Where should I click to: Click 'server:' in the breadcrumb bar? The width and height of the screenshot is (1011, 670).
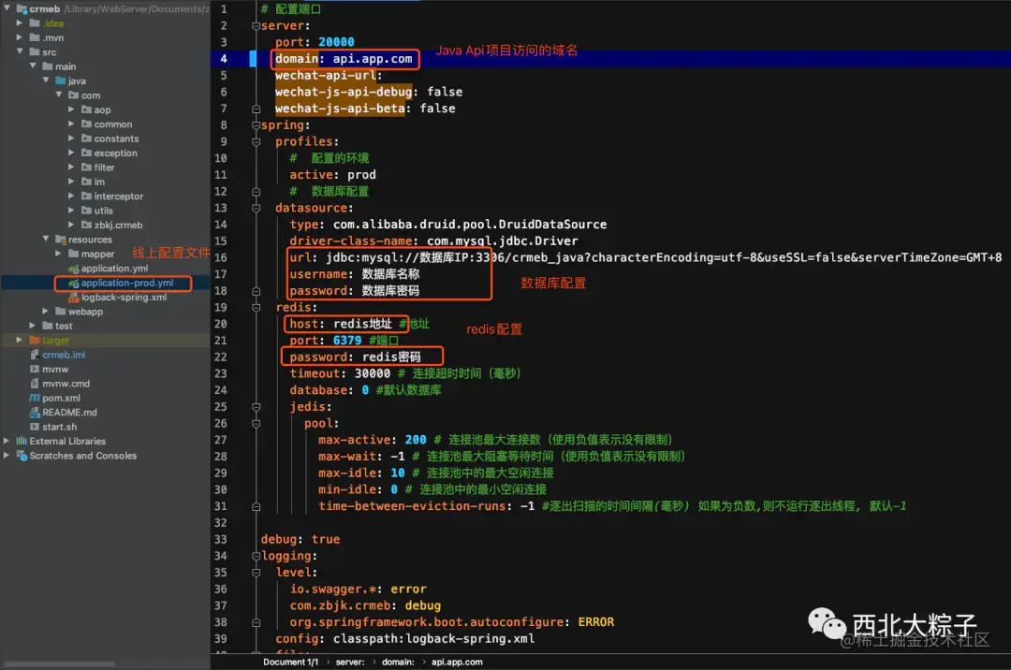(349, 662)
